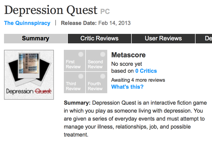The image size is (212, 146).
Task: Select the First Review placeholder text
Action: coord(73,64)
